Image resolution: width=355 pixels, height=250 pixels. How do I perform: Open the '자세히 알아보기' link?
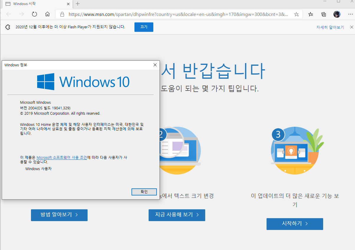point(330,27)
